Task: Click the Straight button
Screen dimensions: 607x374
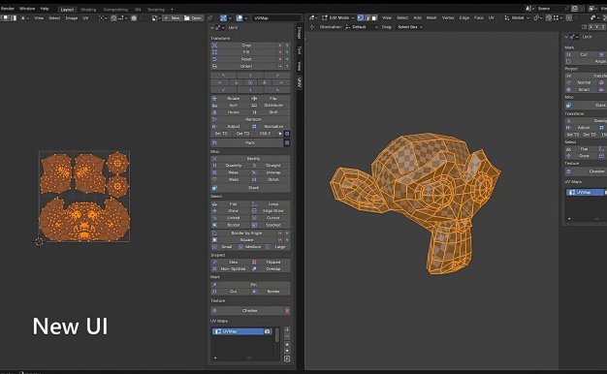Action: 271,166
